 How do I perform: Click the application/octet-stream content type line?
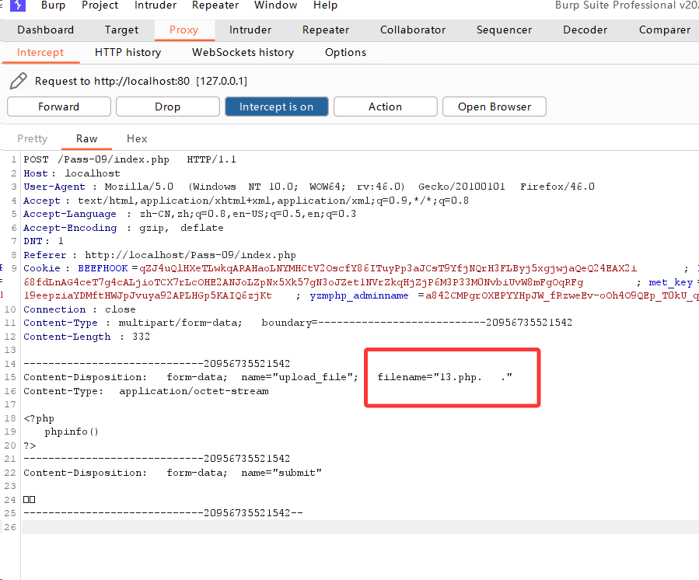click(146, 391)
